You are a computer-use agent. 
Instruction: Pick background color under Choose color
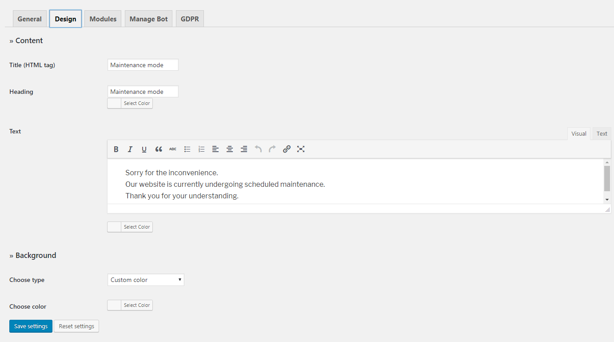click(130, 305)
